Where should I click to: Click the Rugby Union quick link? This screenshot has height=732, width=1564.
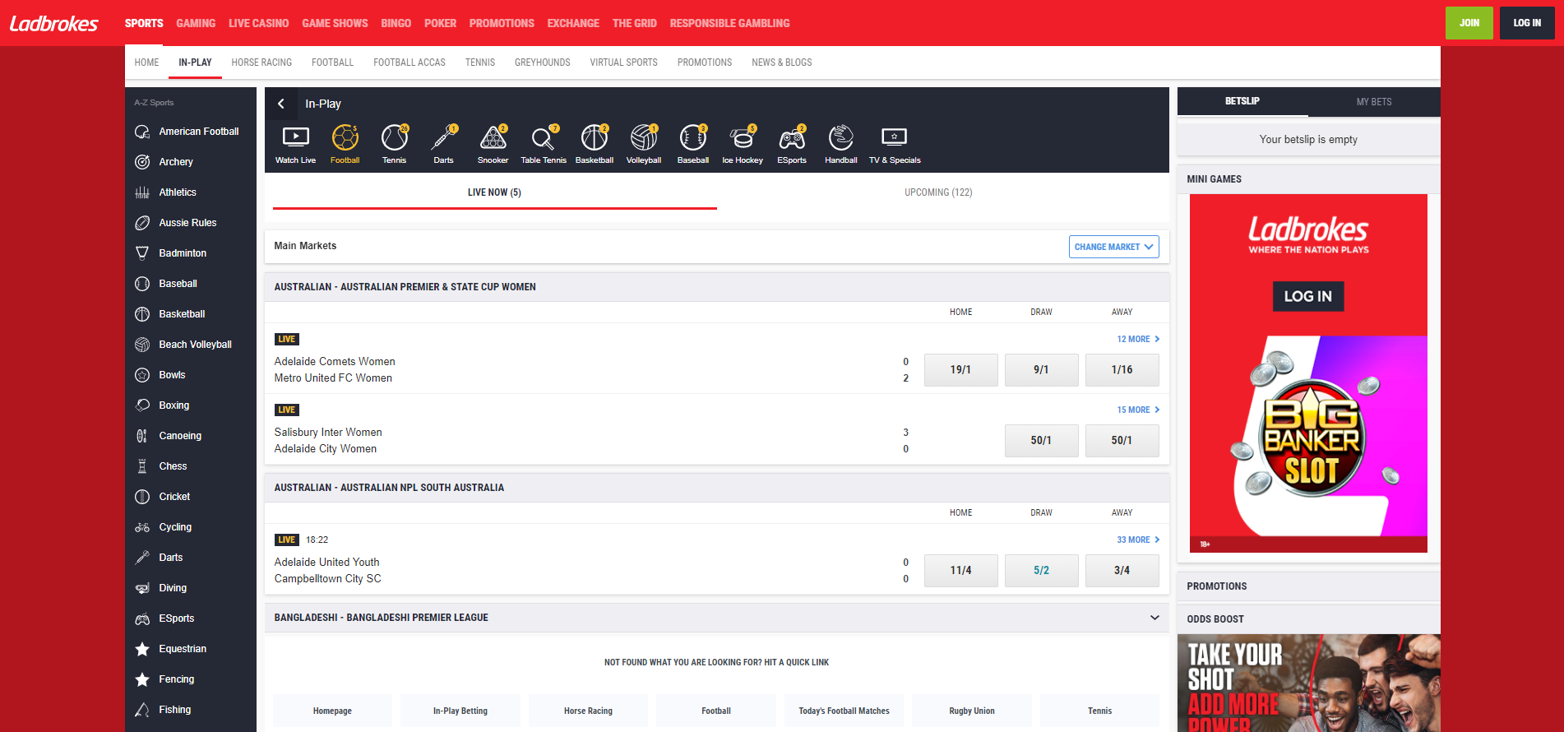point(972,711)
